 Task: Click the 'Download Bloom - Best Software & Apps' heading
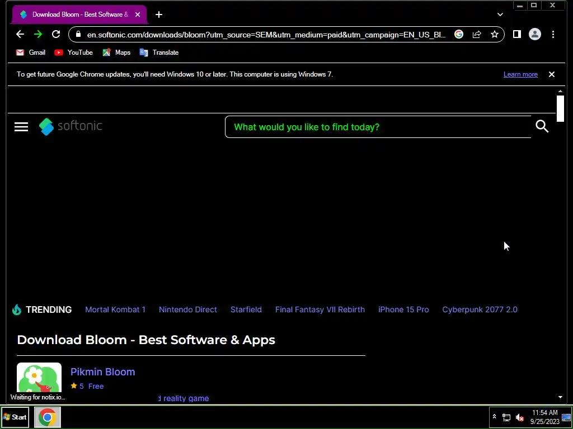coord(146,340)
